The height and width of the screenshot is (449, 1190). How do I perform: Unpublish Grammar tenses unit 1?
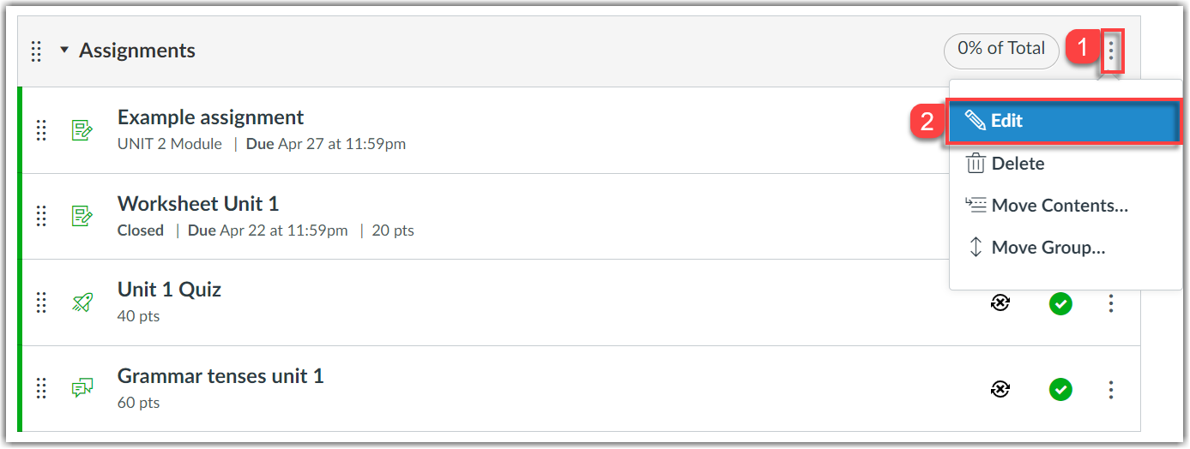point(1060,389)
